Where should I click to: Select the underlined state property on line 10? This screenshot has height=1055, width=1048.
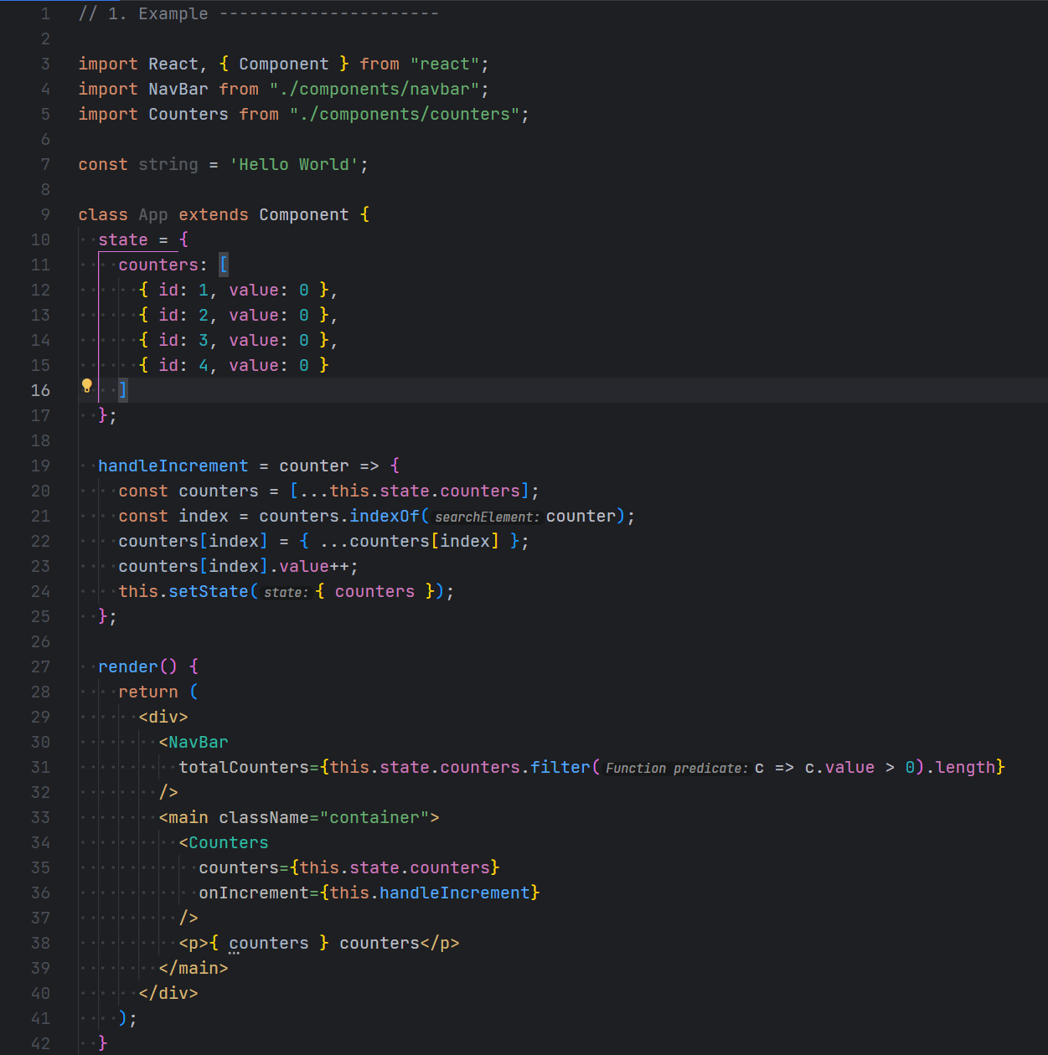coord(122,239)
